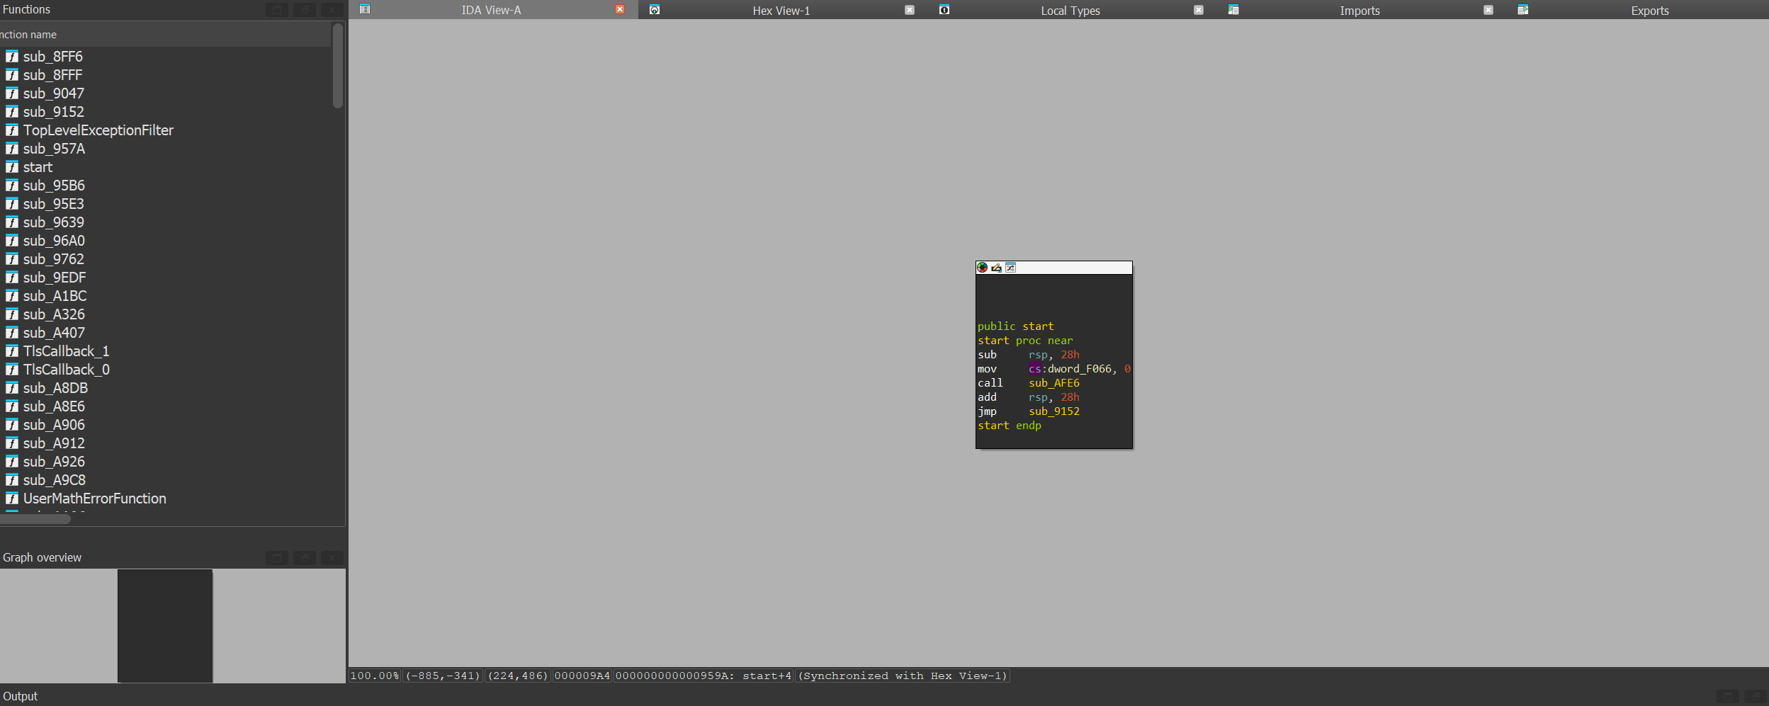The width and height of the screenshot is (1769, 706).
Task: Click the pencil edit icon on the start node
Action: tap(996, 268)
